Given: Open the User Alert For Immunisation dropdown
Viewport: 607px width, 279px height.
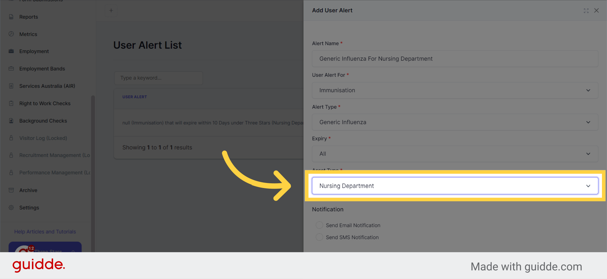Looking at the screenshot, I should tap(455, 90).
